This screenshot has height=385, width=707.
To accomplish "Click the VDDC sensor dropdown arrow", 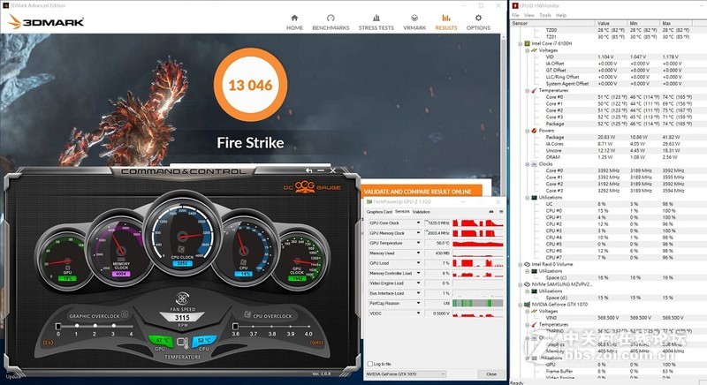I will (418, 313).
